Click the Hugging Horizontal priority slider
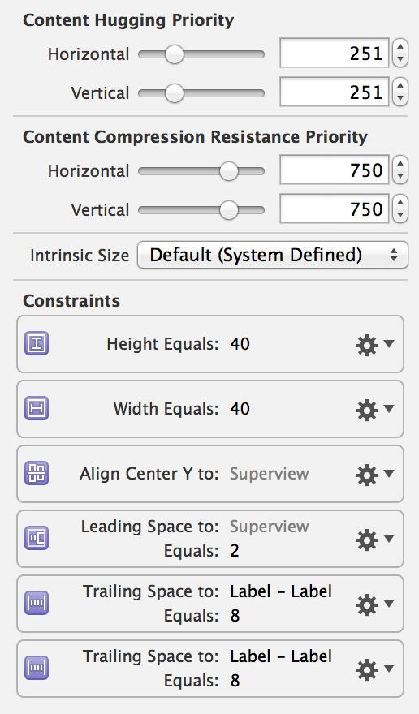The height and width of the screenshot is (714, 419). tap(201, 54)
